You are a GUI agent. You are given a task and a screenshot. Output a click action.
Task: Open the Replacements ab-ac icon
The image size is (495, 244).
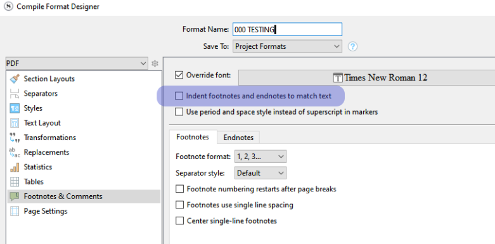[x=15, y=152]
